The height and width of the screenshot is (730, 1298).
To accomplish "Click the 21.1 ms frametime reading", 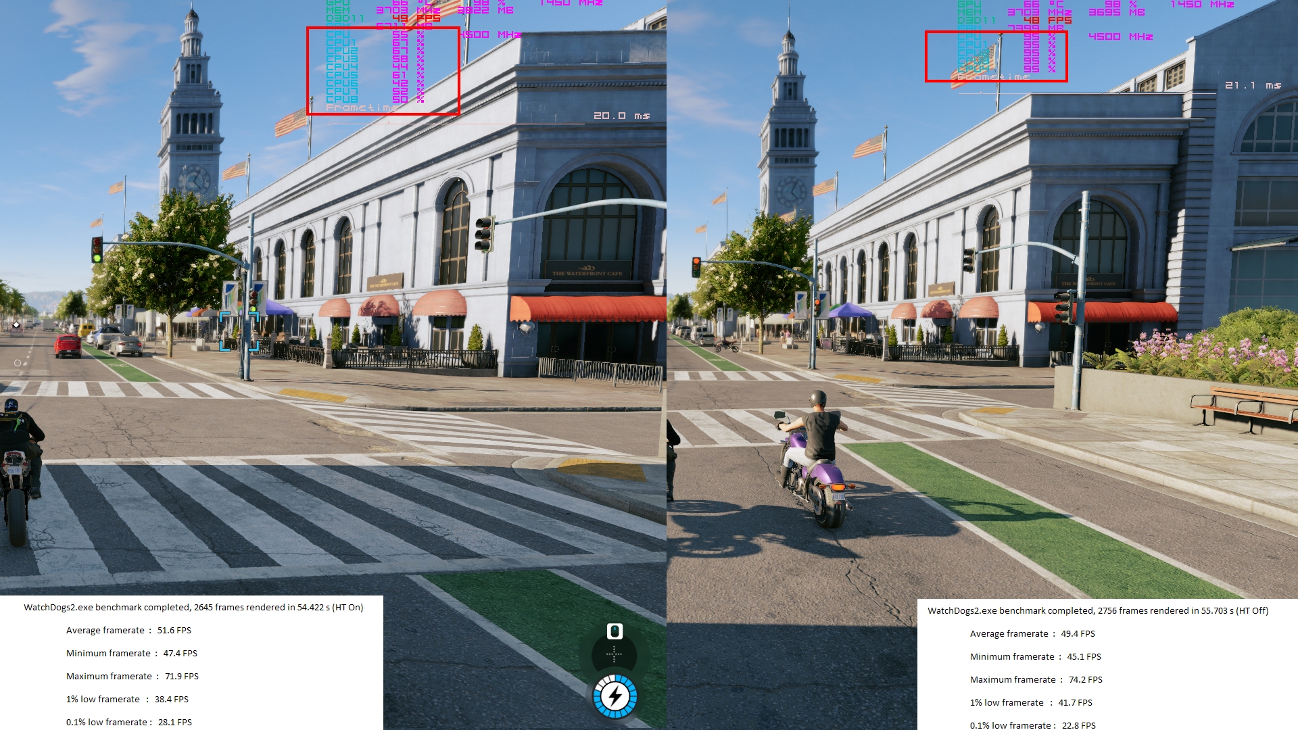I will (1253, 85).
